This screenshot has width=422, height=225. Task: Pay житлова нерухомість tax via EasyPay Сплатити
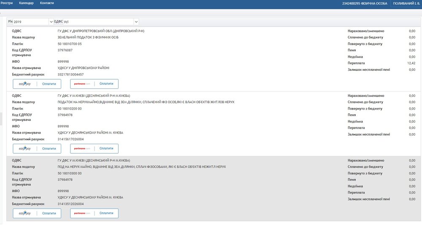click(x=49, y=148)
